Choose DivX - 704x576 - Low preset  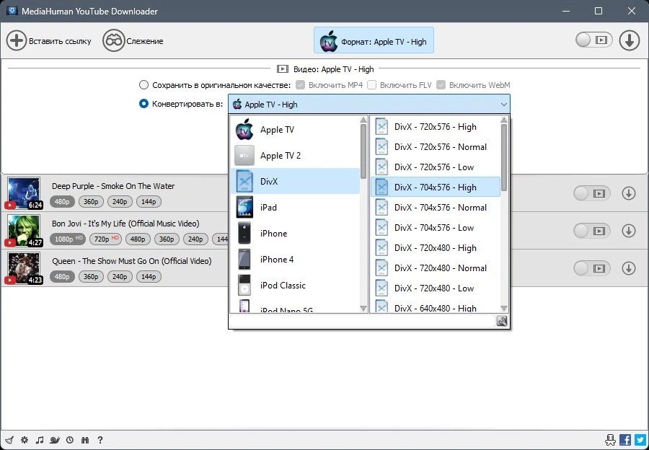tap(436, 228)
